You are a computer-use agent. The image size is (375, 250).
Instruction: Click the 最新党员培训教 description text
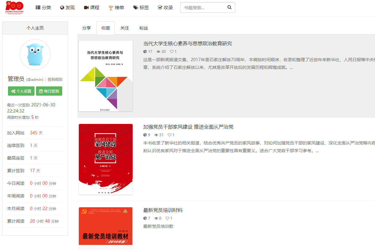(159, 226)
